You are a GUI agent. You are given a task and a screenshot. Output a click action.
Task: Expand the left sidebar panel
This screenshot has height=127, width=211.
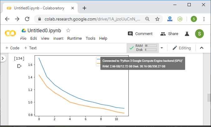tap(3, 58)
